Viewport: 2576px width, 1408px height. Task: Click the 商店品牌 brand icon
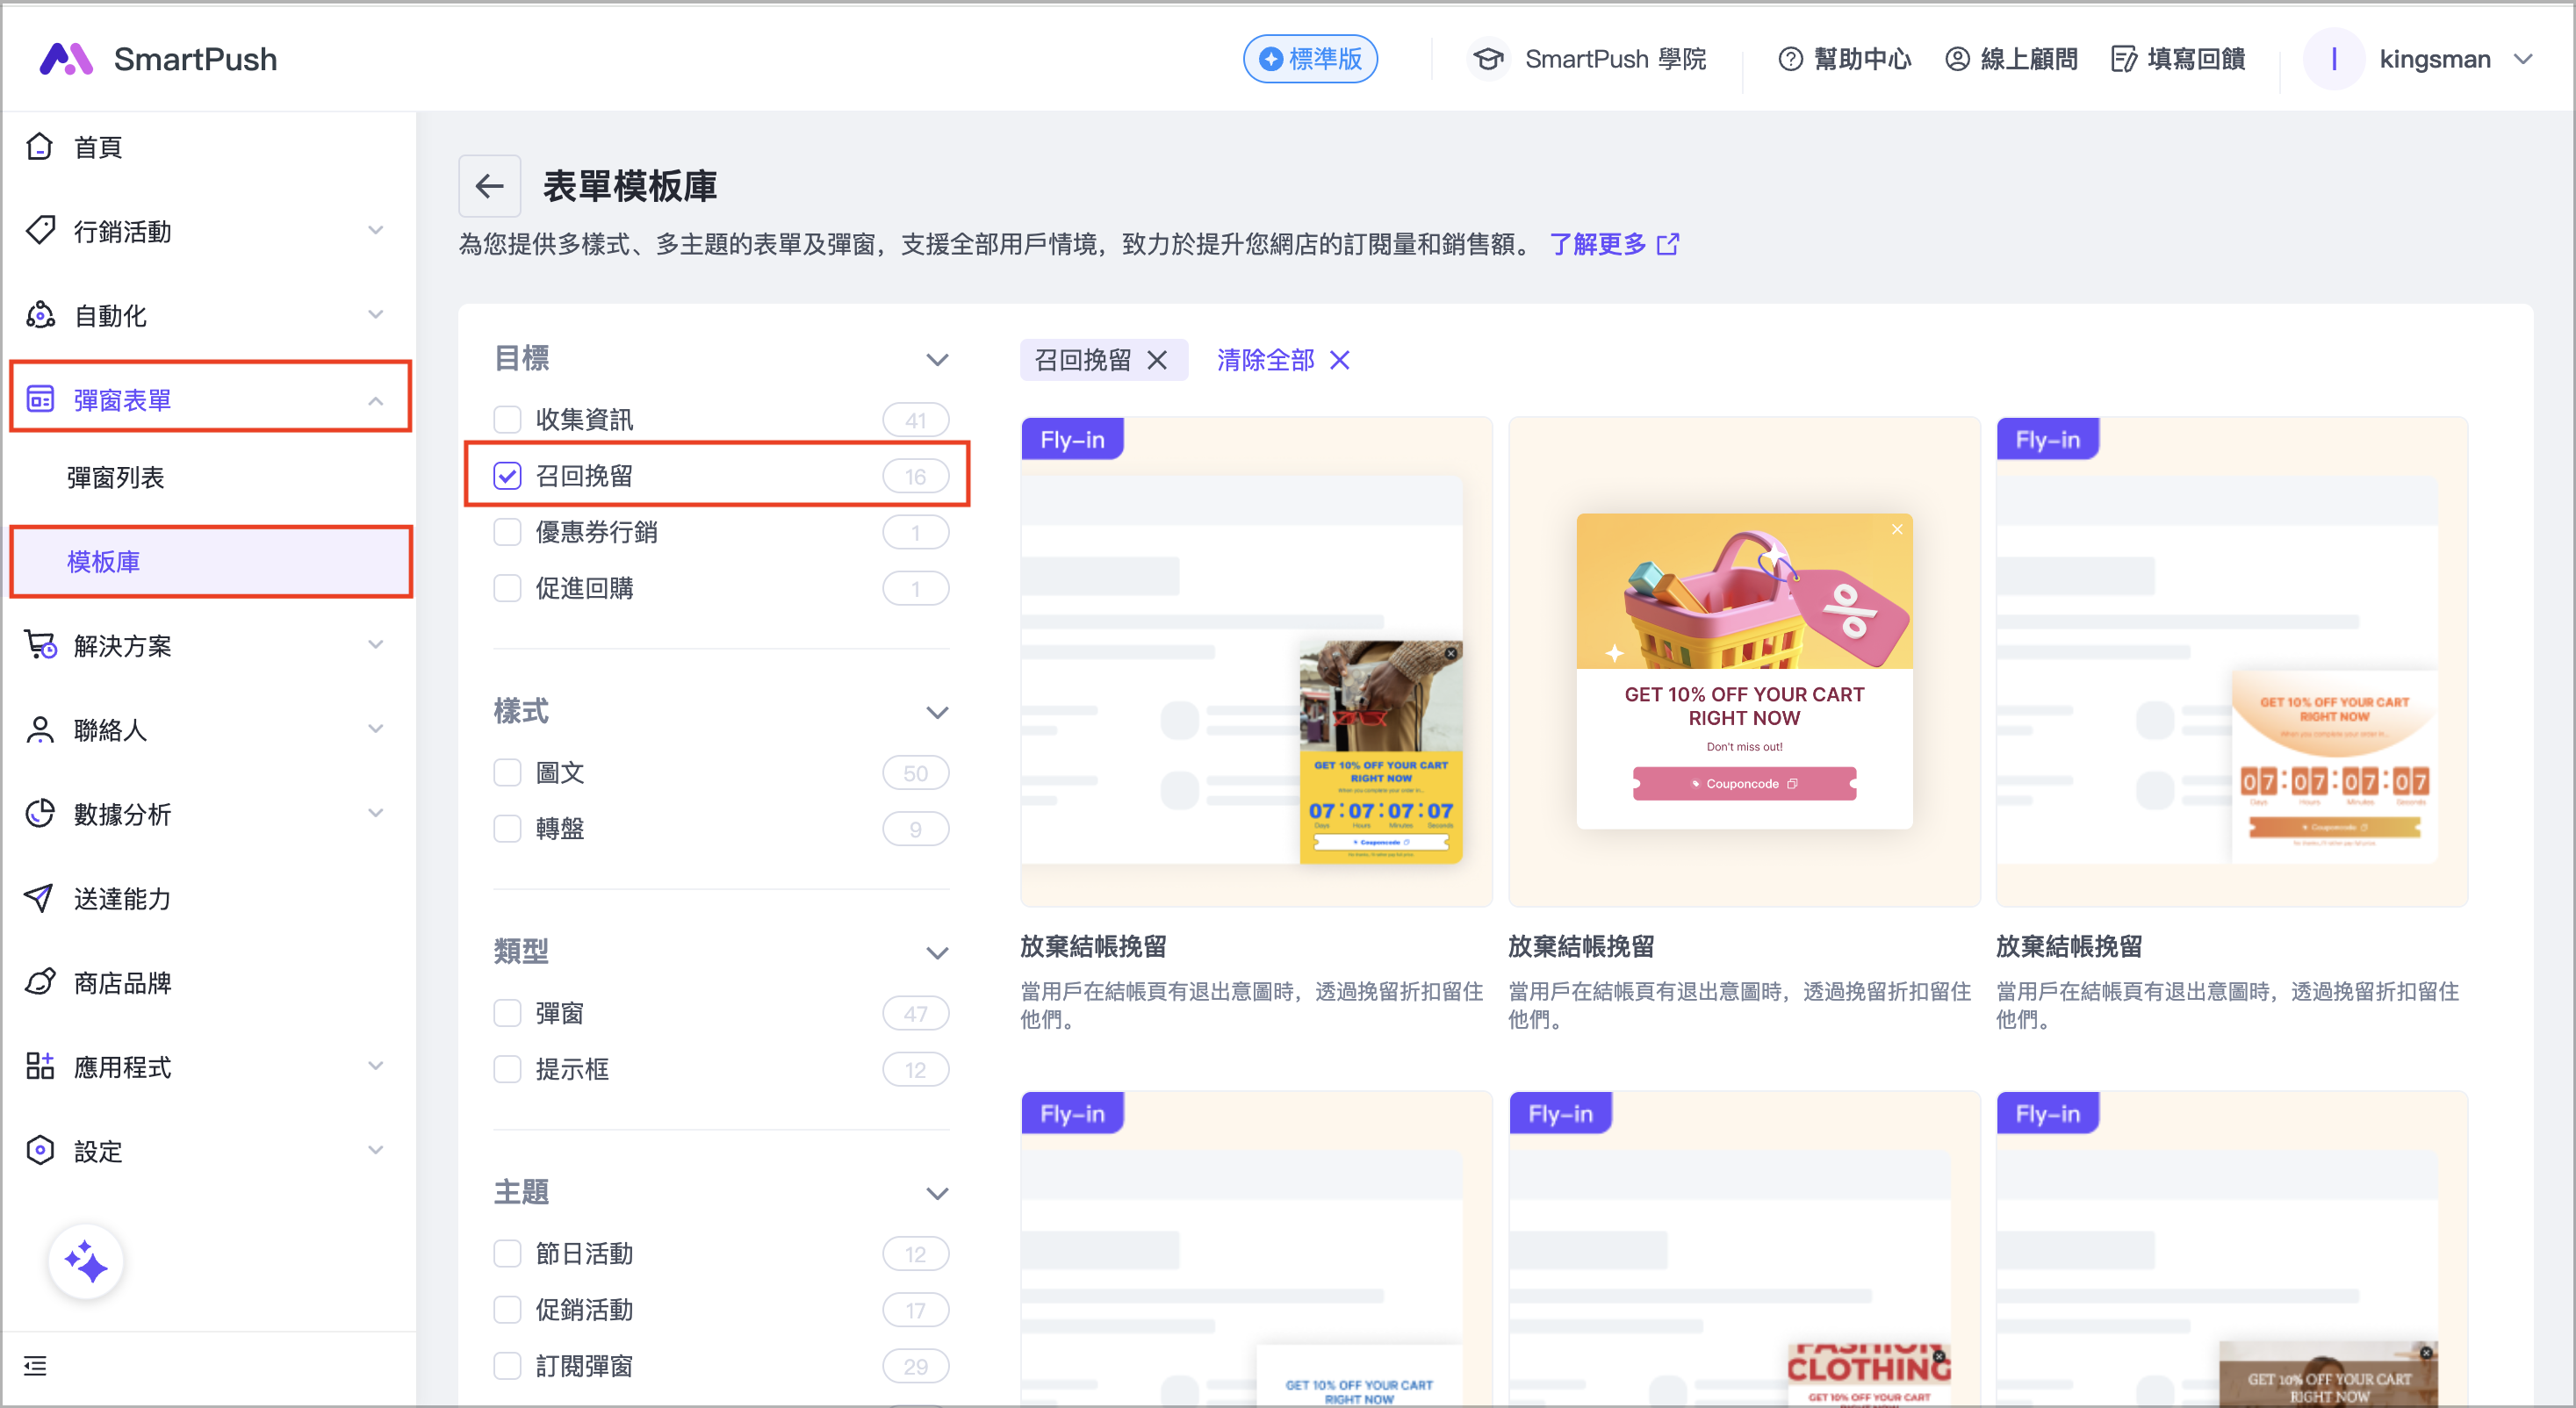pyautogui.click(x=40, y=982)
